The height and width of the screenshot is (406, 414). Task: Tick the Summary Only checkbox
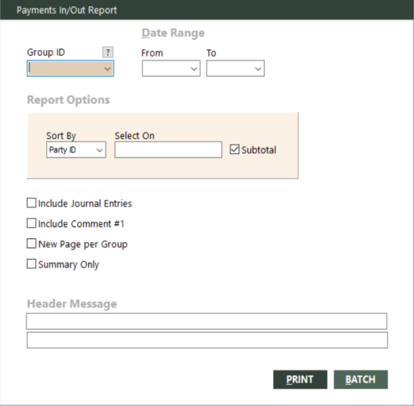coord(32,264)
